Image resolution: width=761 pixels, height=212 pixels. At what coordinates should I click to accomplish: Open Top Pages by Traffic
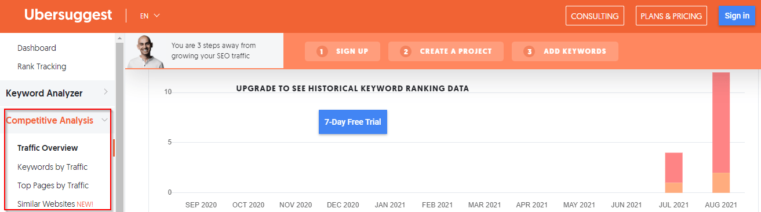point(53,185)
